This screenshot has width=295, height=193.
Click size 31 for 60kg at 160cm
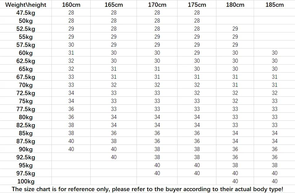[x=71, y=53]
